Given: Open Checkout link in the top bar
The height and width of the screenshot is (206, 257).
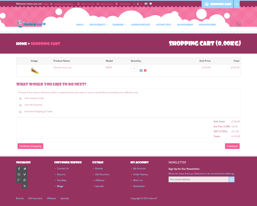Looking at the screenshot, I should pyautogui.click(x=125, y=4).
